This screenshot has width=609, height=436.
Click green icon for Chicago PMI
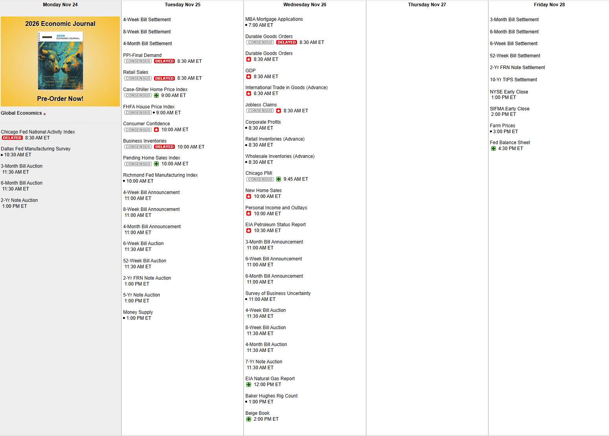278,179
